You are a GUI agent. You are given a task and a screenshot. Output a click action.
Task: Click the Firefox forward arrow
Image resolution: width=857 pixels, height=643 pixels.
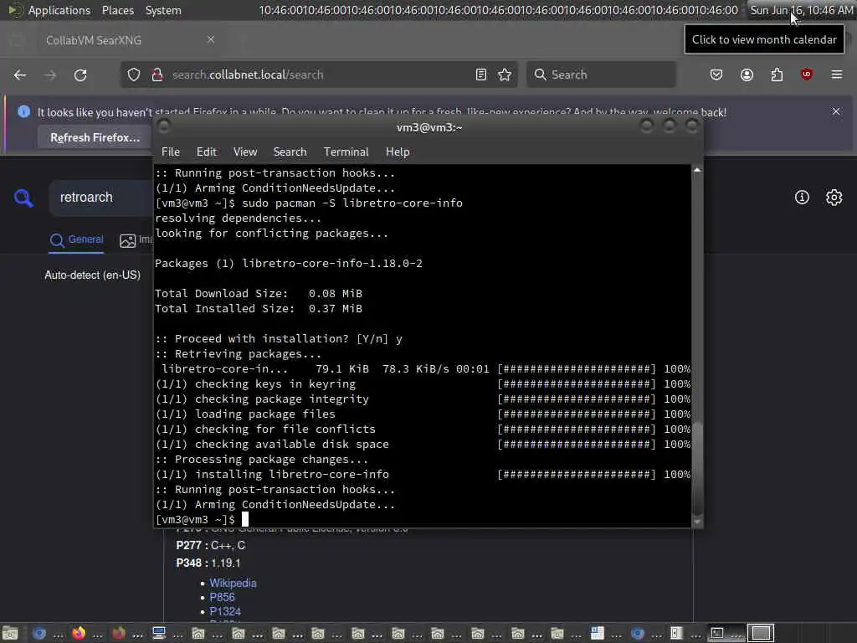coord(50,75)
